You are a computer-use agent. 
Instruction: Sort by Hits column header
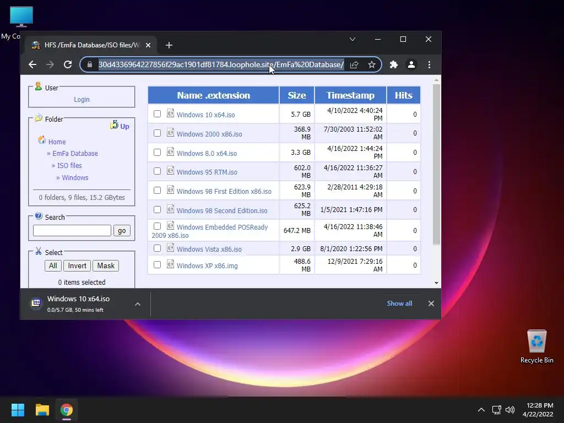(x=403, y=95)
